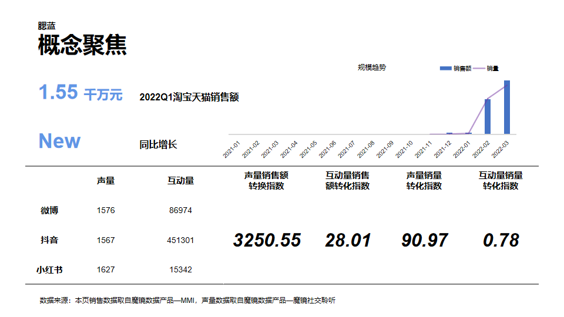564x317 pixels.
Task: Select the 微博 互动量 value 86974
Action: tap(180, 210)
